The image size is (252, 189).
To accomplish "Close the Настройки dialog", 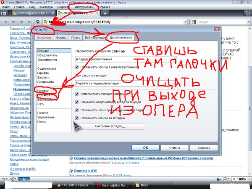I will 217,29.
